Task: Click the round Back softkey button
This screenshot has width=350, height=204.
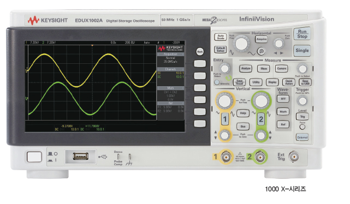Action: pyautogui.click(x=200, y=52)
